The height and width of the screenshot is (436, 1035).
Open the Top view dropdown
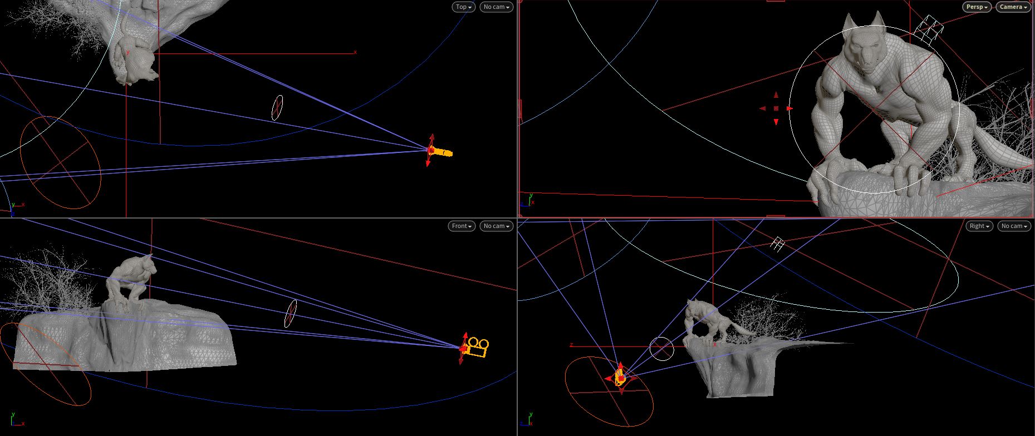click(463, 7)
